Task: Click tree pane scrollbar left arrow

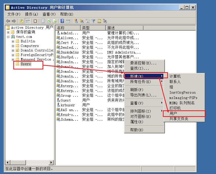Action: 8,163
